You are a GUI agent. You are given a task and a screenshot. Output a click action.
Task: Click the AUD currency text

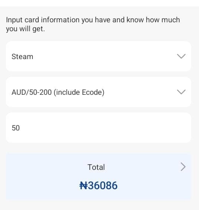18,92
